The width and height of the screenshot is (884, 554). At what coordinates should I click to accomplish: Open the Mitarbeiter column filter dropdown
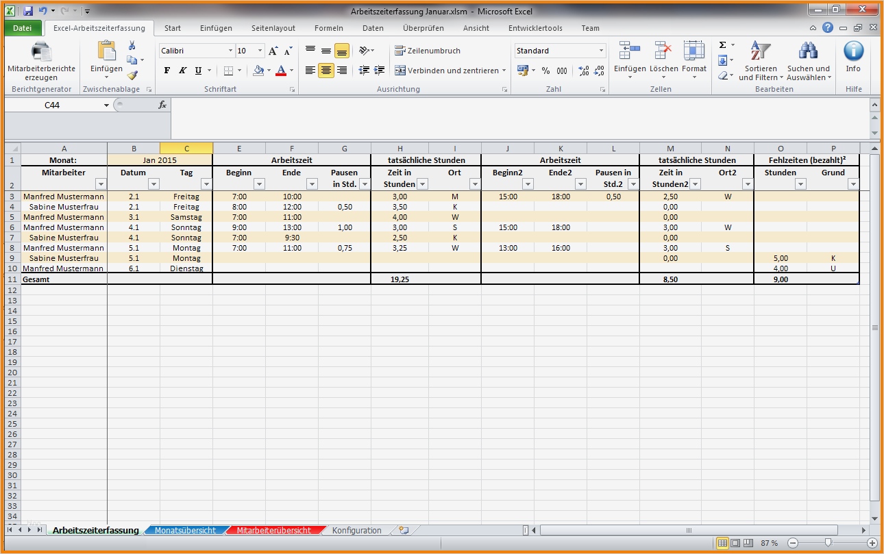point(101,184)
